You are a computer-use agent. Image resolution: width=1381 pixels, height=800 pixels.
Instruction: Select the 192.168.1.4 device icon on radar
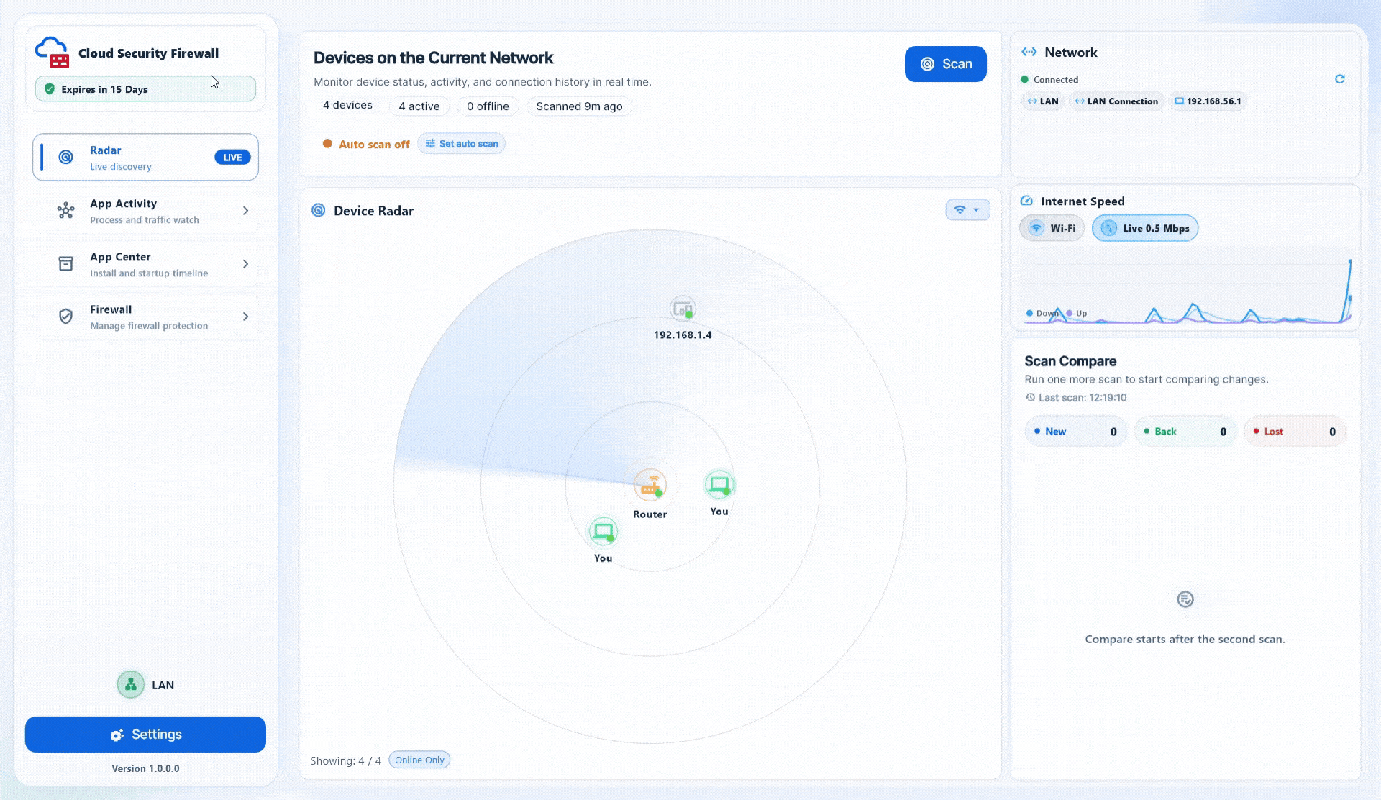click(683, 309)
